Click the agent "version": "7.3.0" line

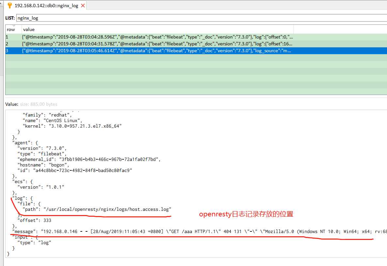pyautogui.click(x=42, y=148)
